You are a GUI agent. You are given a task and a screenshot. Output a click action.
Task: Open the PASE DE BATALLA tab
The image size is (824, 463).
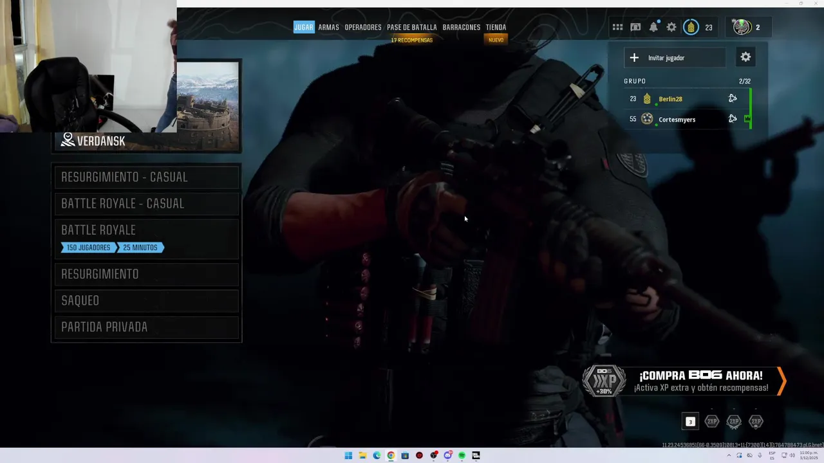[x=412, y=27]
